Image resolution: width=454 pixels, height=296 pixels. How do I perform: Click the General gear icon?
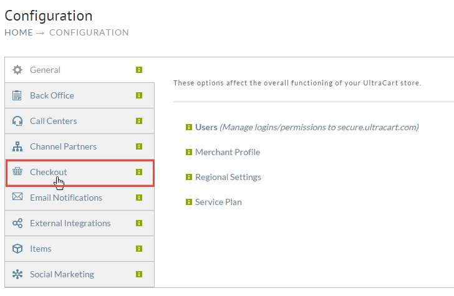pyautogui.click(x=17, y=70)
